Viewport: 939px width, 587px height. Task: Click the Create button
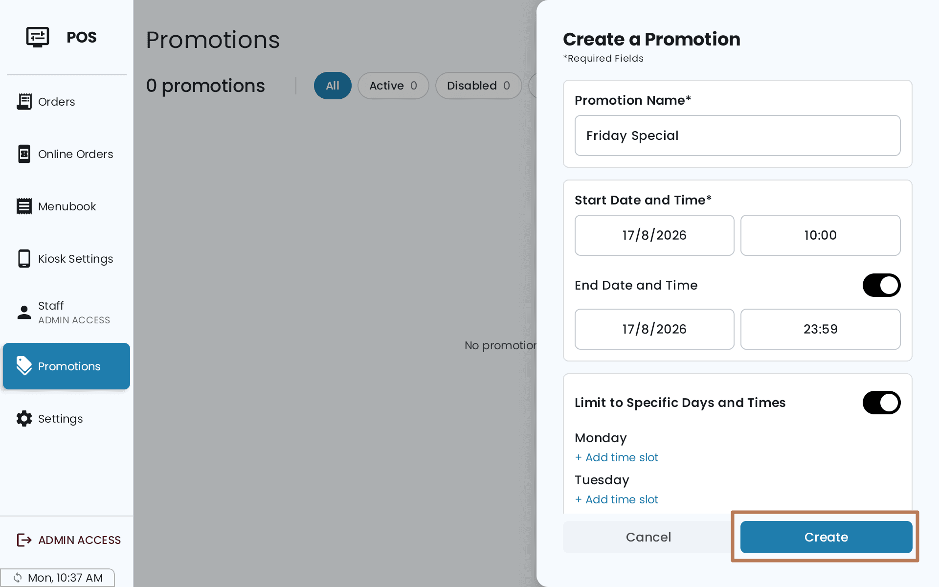(x=826, y=537)
